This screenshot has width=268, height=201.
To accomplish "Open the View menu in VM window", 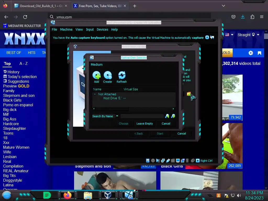I will [79, 29].
